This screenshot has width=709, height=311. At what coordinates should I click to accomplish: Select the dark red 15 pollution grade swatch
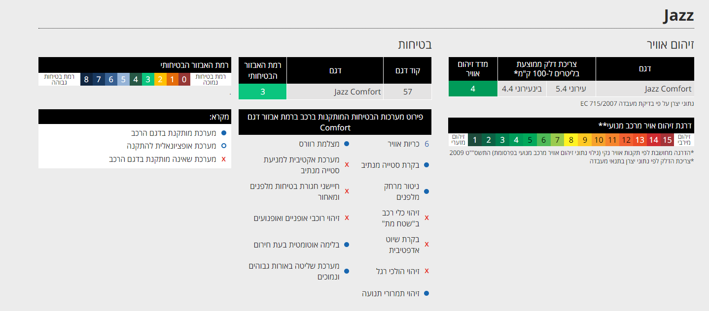pos(667,140)
